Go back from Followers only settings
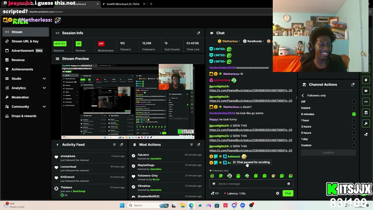Viewport: 373px width, 210px height. point(303,95)
